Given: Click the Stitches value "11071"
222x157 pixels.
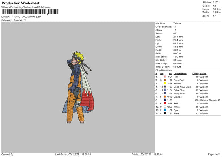Looking at the screenshot, I should coord(216,3).
